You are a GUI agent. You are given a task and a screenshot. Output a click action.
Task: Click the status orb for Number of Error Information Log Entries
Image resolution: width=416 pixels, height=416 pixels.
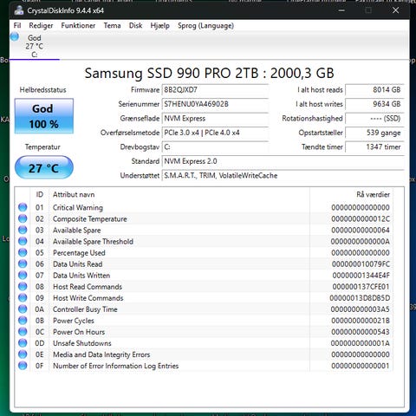(x=23, y=366)
